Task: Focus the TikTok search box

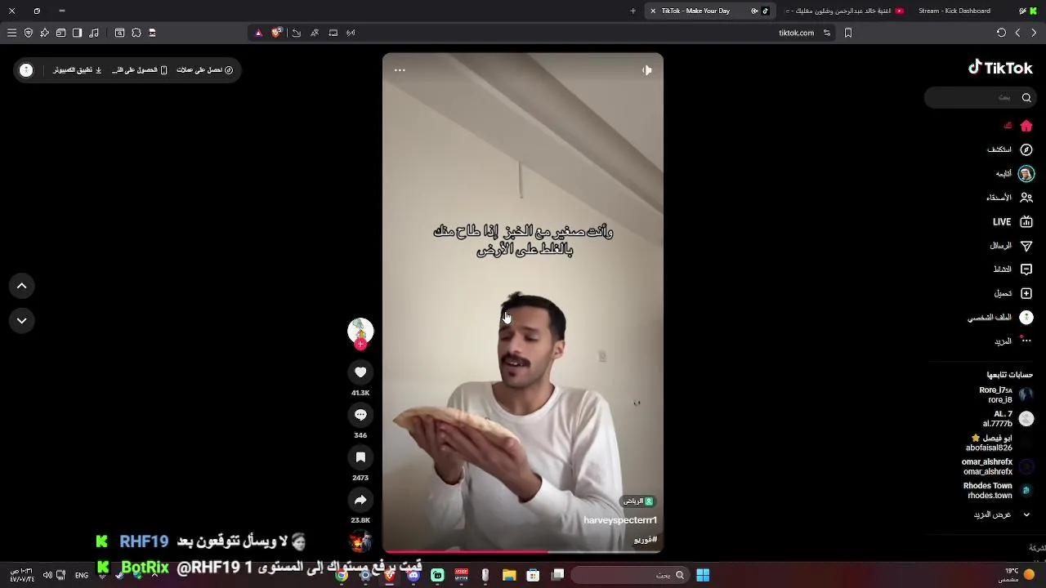Action: pyautogui.click(x=981, y=97)
